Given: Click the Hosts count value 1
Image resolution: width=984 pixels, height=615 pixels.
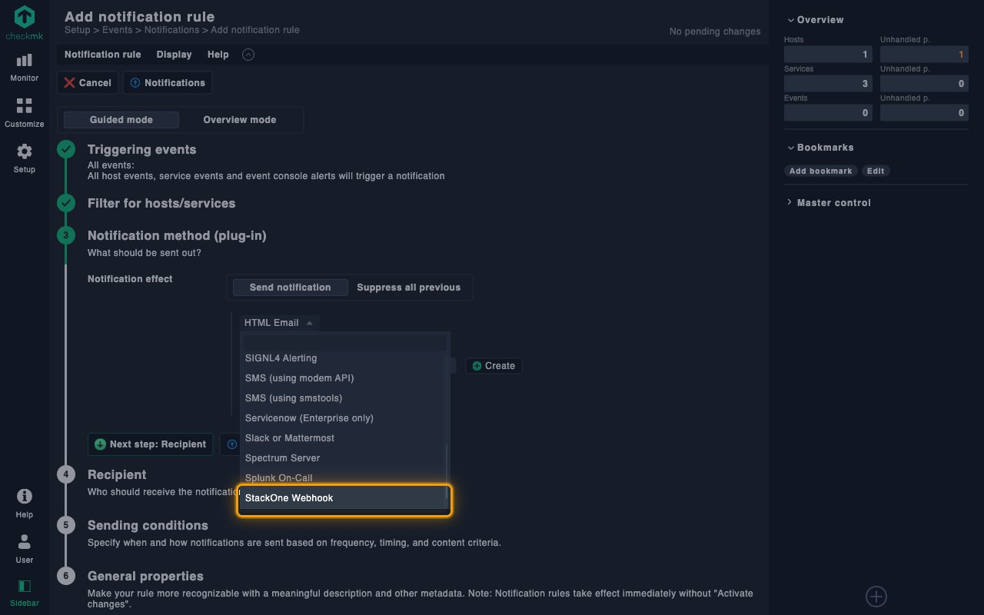Looking at the screenshot, I should (828, 55).
